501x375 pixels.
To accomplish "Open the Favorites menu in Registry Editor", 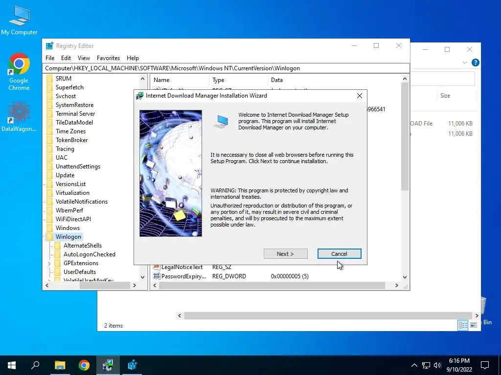I will pyautogui.click(x=108, y=58).
